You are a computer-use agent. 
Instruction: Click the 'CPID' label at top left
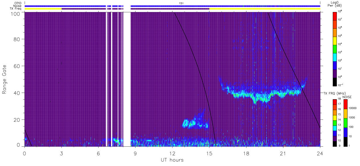click(x=18, y=3)
